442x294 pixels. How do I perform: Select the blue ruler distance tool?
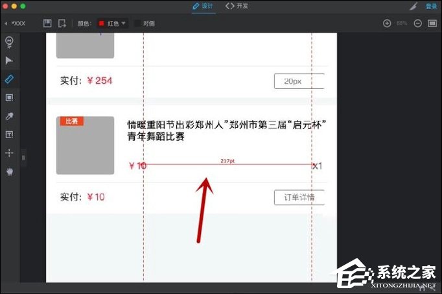click(x=9, y=79)
